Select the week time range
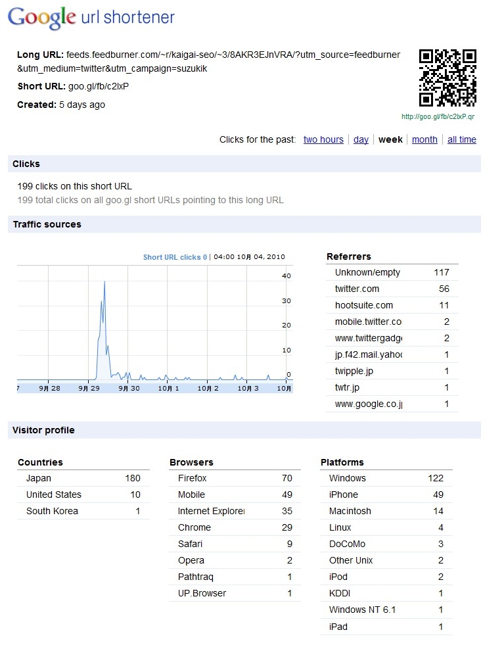The width and height of the screenshot is (504, 649). pos(390,139)
